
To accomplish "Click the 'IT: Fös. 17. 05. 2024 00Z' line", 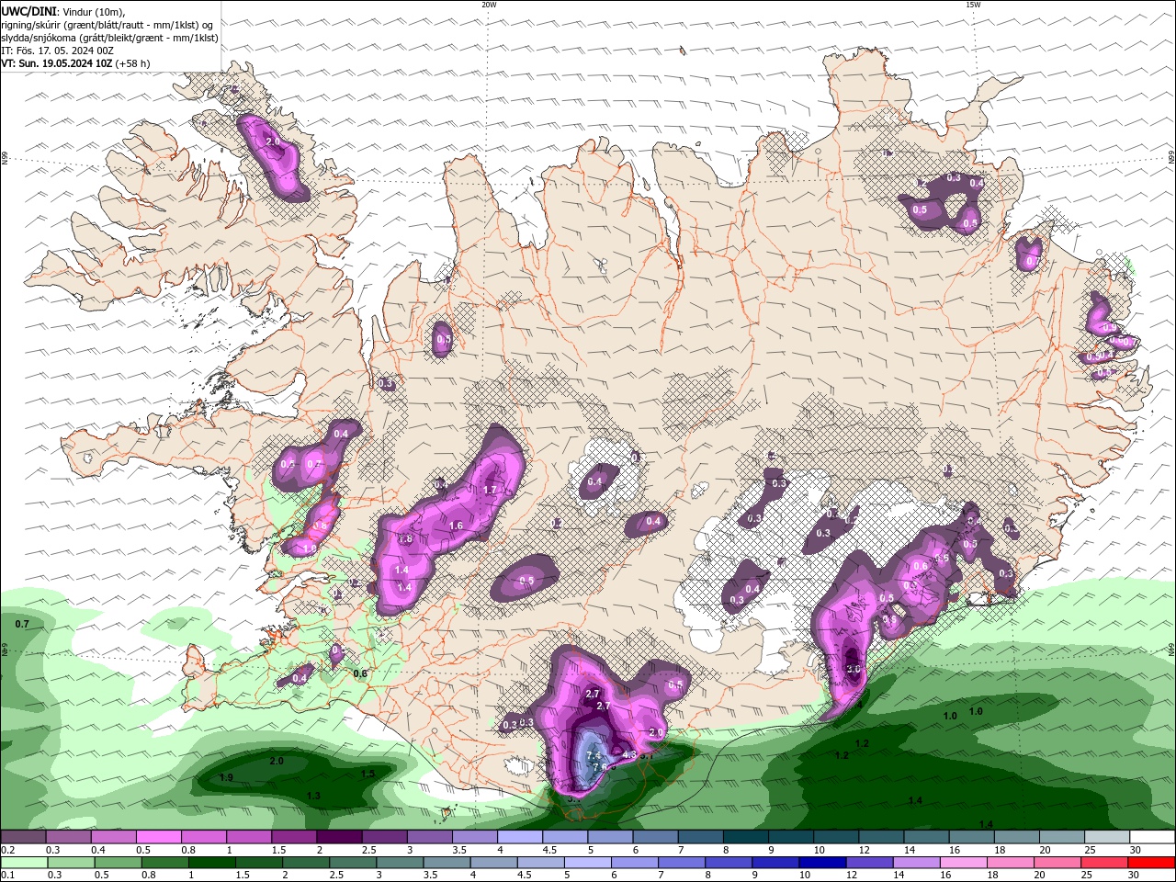I will pyautogui.click(x=57, y=51).
